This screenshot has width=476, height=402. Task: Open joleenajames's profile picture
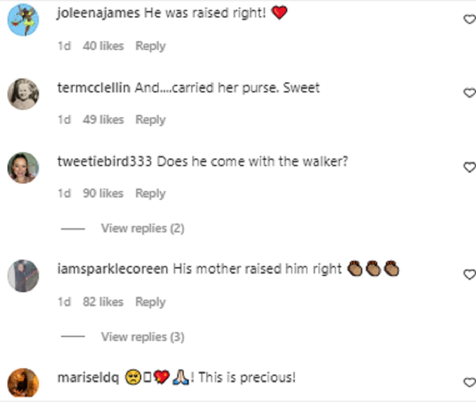(x=23, y=20)
